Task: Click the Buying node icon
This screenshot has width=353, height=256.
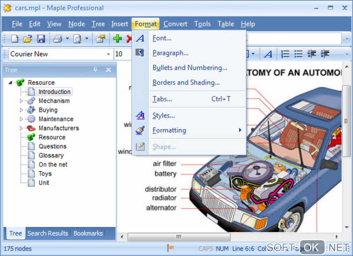Action: [x=31, y=110]
